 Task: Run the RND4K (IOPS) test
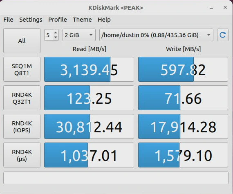point(22,127)
